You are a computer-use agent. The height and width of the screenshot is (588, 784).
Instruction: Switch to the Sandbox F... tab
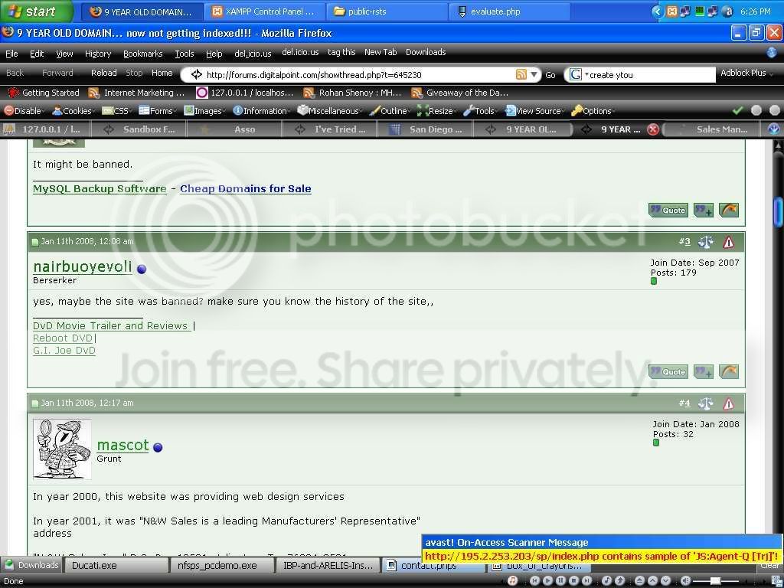(x=139, y=129)
